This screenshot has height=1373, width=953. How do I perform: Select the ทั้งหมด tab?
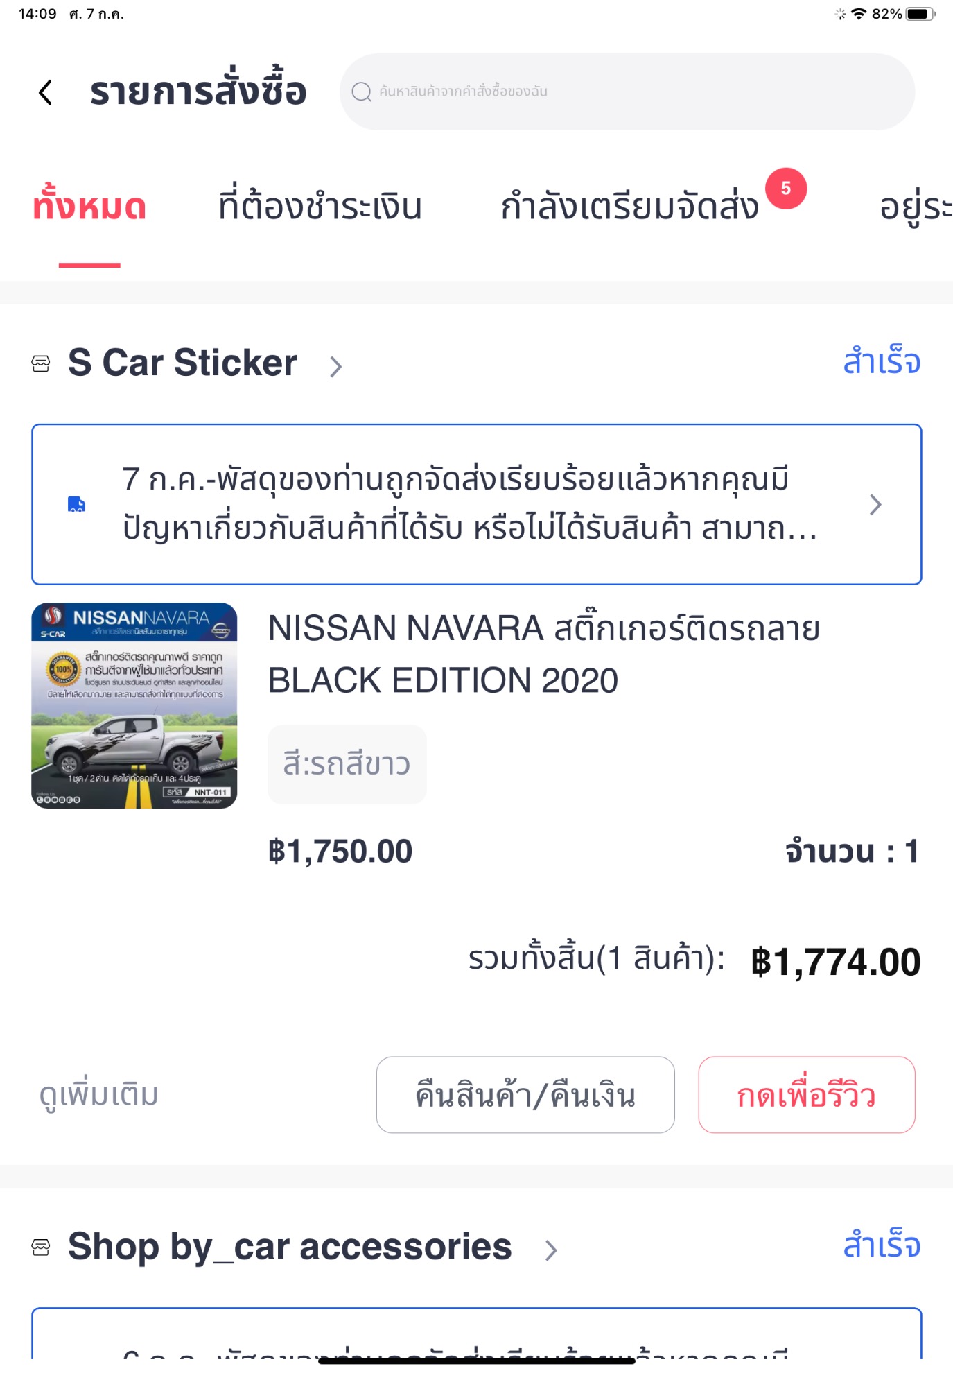(89, 207)
